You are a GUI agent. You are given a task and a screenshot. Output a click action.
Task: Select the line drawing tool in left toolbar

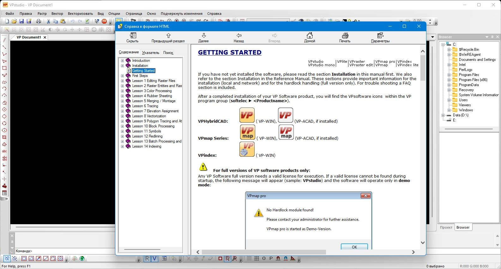click(x=4, y=47)
